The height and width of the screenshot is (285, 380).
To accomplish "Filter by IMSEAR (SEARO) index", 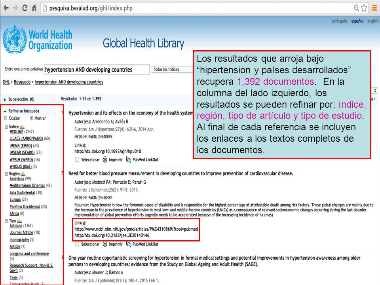I will tap(22, 152).
